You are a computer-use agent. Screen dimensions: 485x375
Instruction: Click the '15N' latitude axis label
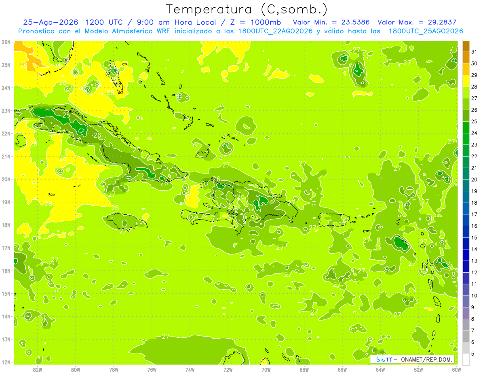click(6, 293)
